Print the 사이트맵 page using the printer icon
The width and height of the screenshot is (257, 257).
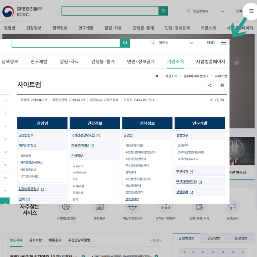[222, 85]
